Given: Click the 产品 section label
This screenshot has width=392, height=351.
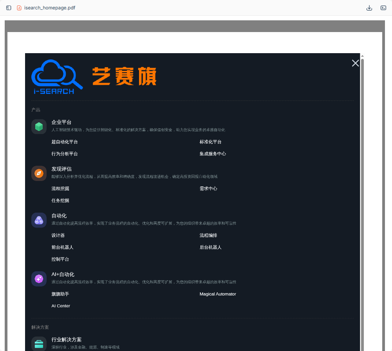Looking at the screenshot, I should click(x=36, y=110).
